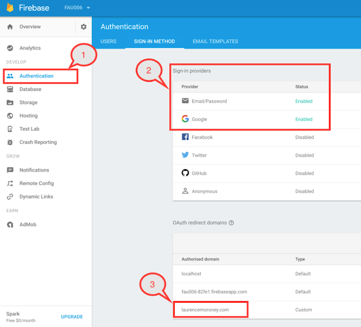Click the Overview home icon
This screenshot has width=361, height=327.
coord(10,26)
